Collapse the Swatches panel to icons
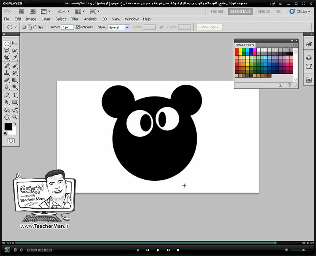Screen dimensions: 316x256 tap(292, 41)
